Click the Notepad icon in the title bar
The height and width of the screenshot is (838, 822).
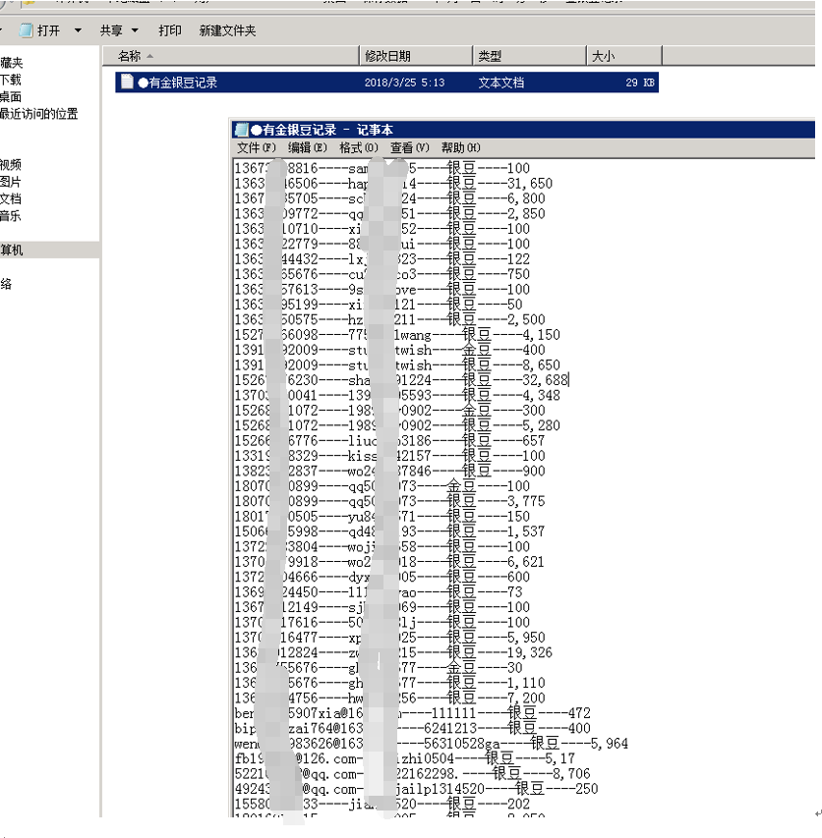[x=241, y=130]
